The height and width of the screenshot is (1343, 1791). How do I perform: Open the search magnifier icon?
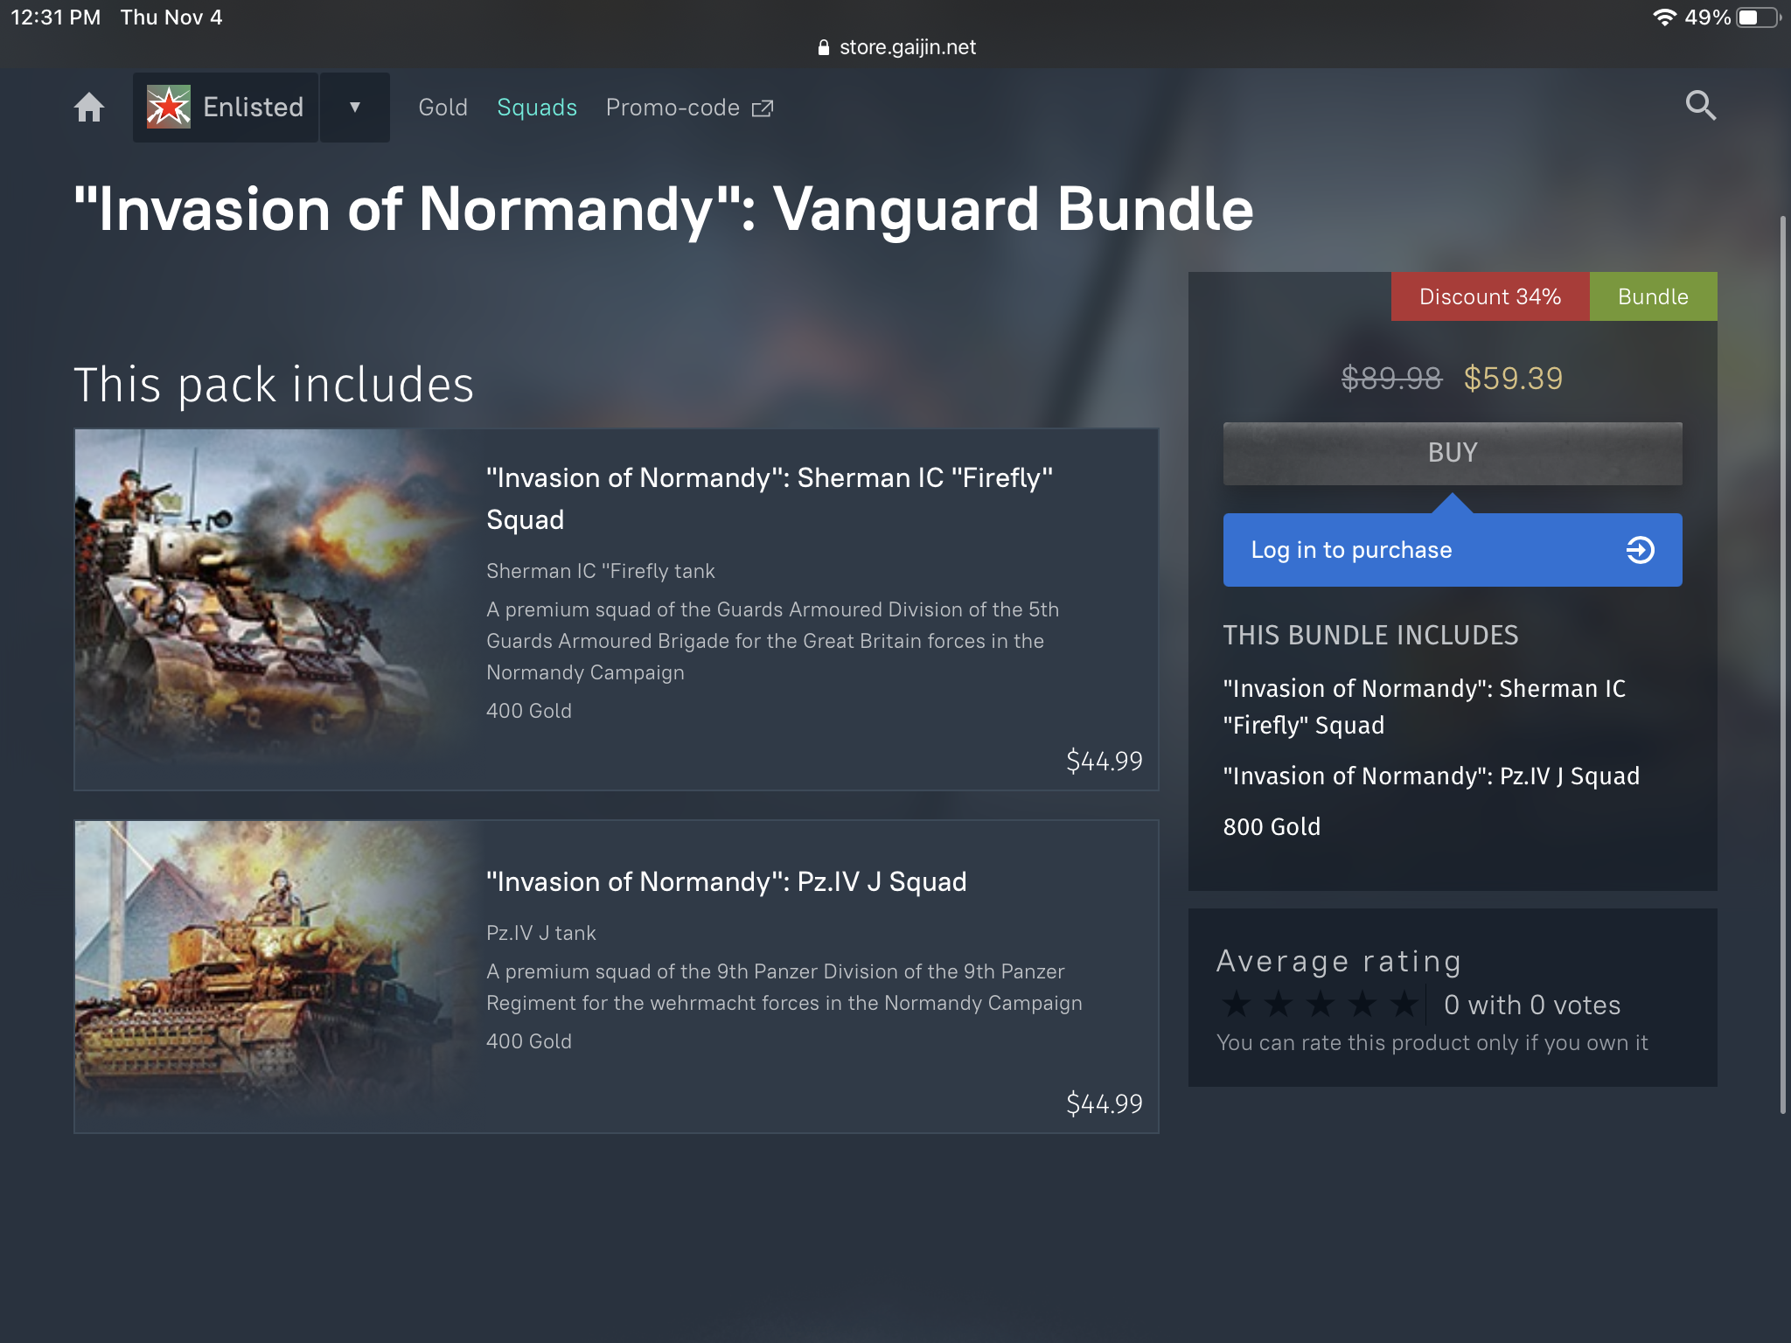(1700, 106)
